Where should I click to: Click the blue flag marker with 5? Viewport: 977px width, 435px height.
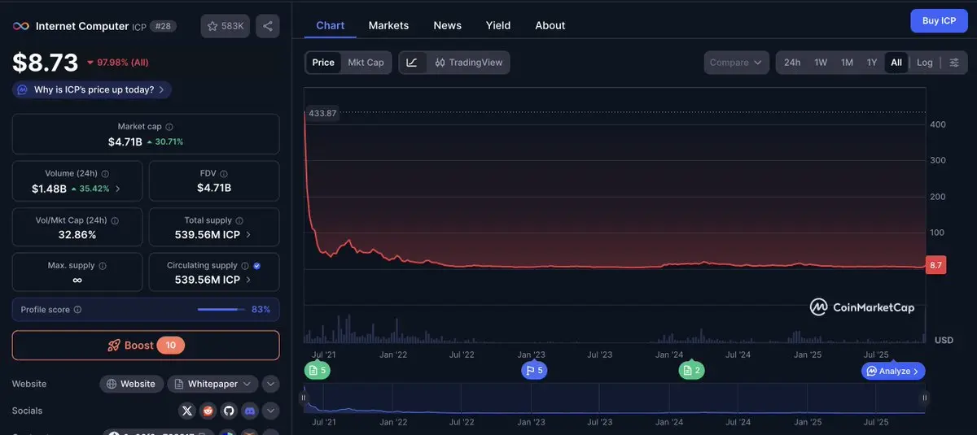tap(534, 371)
